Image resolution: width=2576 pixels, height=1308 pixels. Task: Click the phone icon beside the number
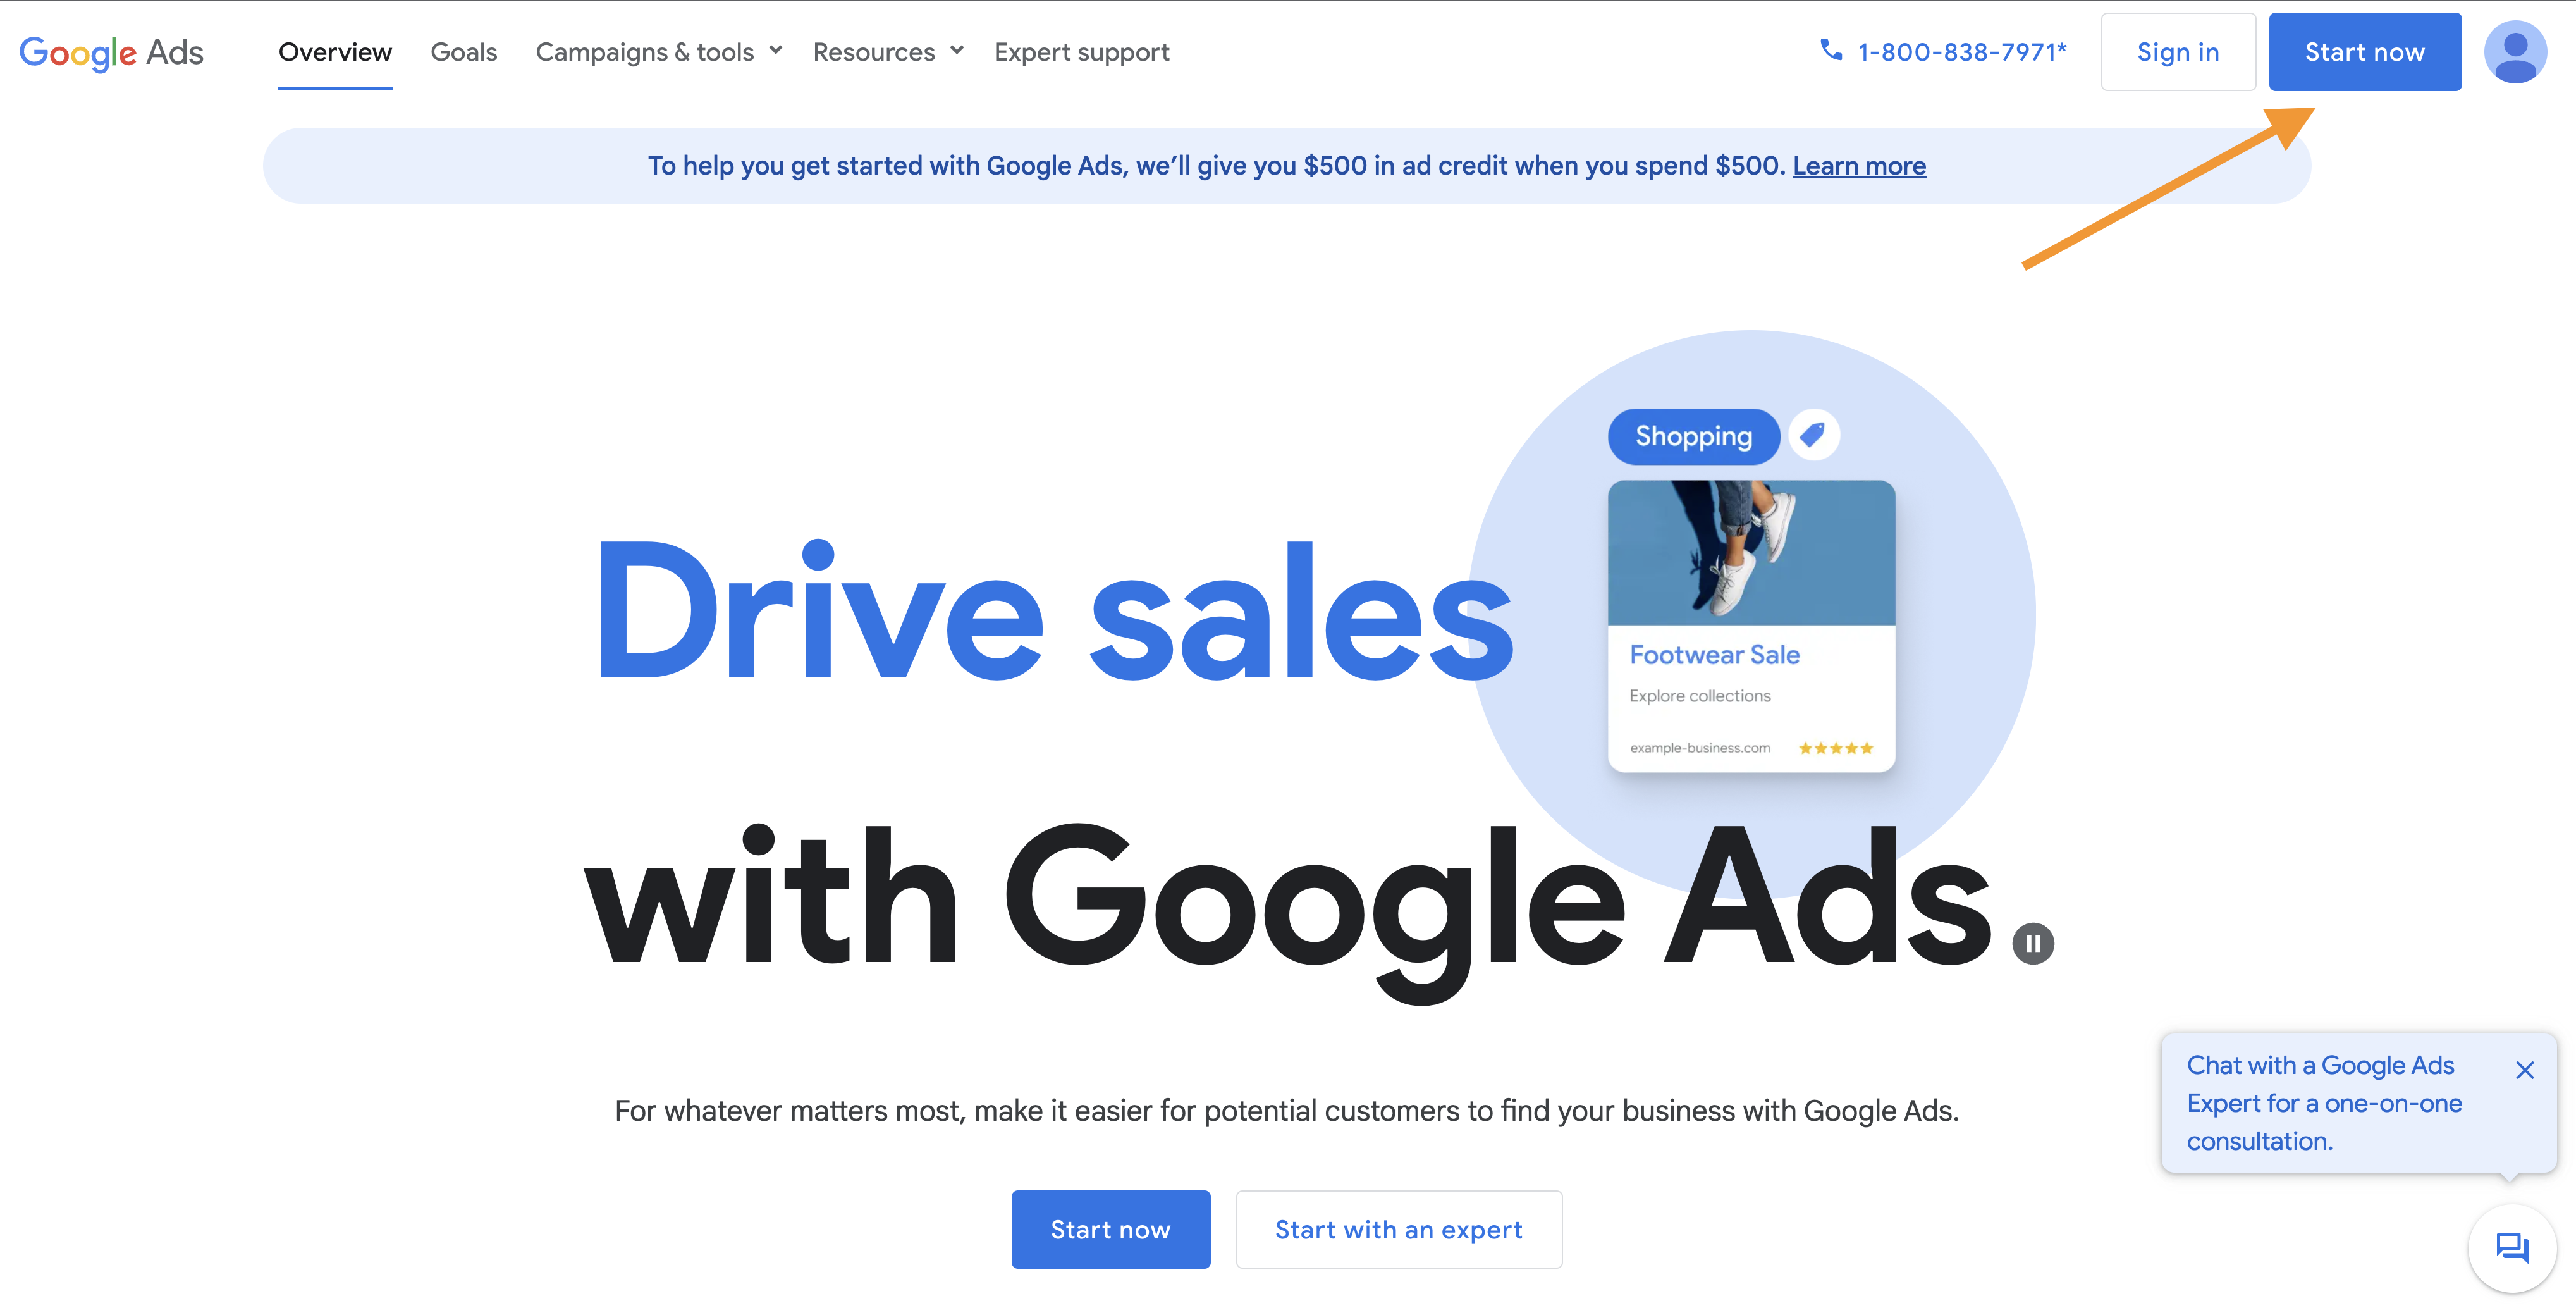pyautogui.click(x=1830, y=50)
